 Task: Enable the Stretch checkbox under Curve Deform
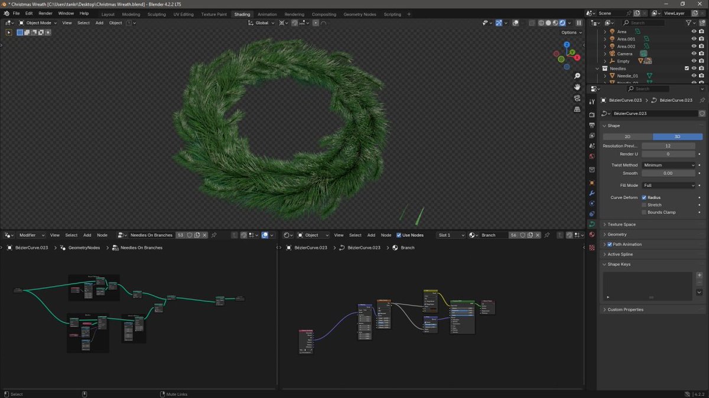(x=644, y=205)
